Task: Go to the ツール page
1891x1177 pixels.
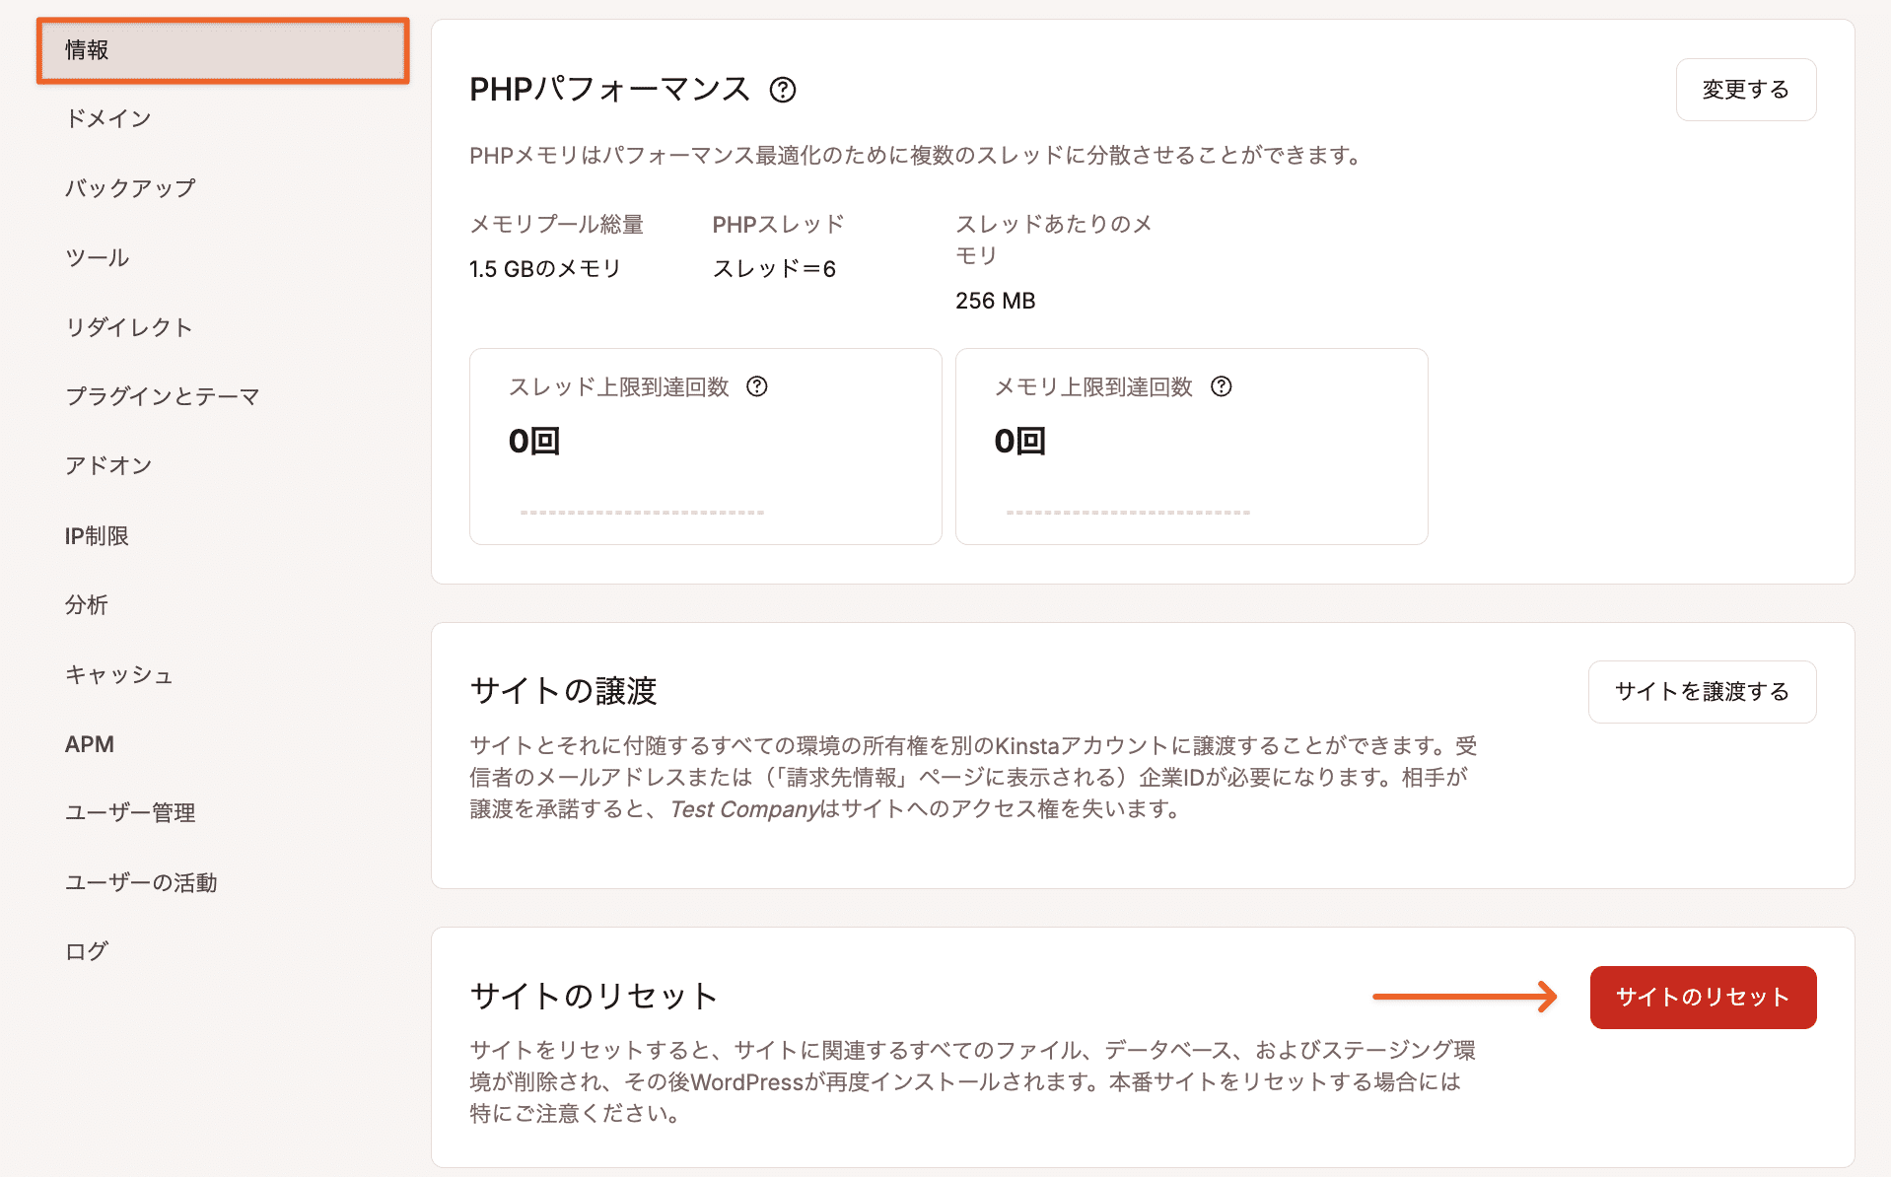Action: pos(96,257)
